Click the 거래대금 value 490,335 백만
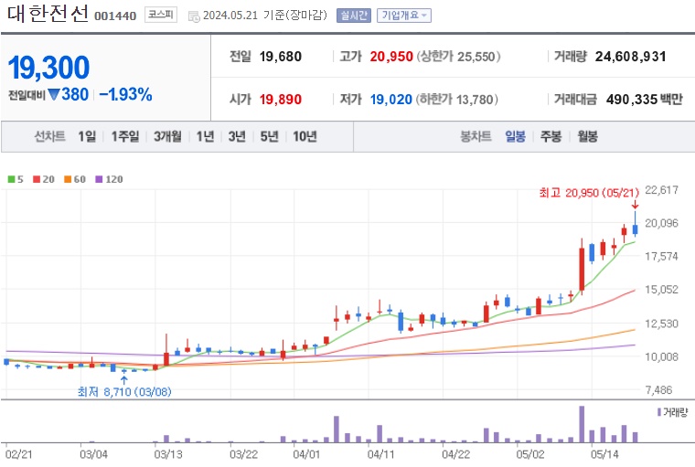695x467 pixels. [645, 100]
